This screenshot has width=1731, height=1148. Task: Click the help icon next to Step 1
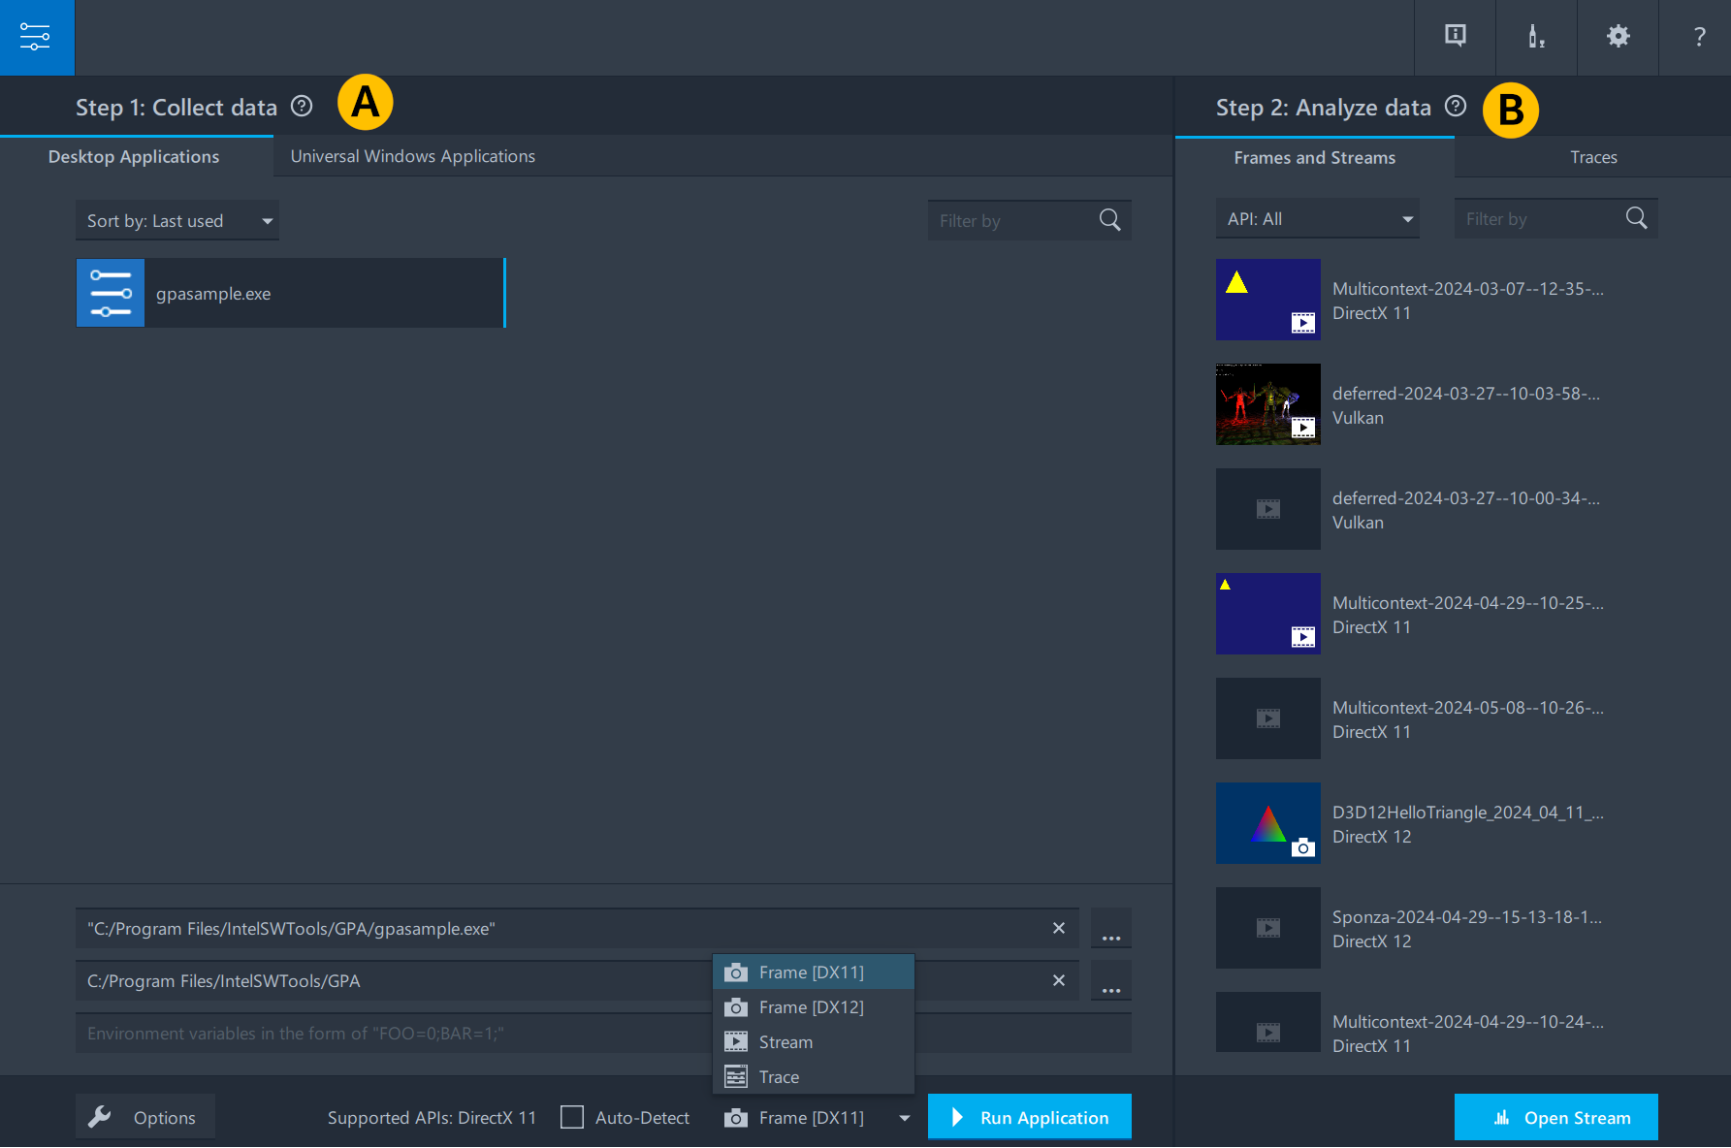pyautogui.click(x=302, y=107)
